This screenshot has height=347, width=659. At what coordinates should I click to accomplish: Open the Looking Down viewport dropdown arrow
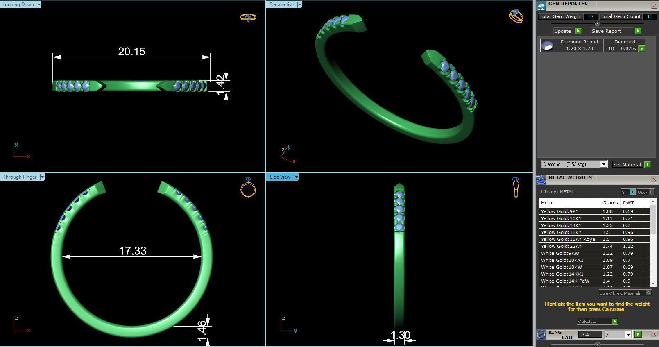39,5
